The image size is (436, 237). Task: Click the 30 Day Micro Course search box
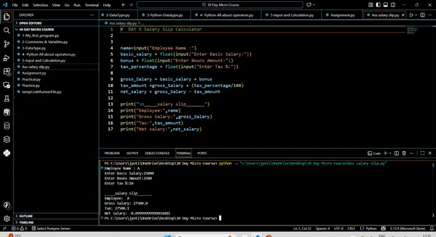coord(220,4)
